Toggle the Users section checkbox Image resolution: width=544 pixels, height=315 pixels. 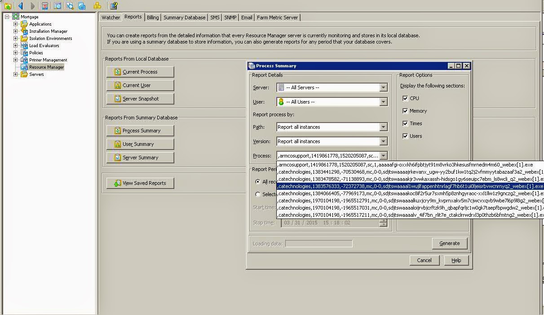coord(405,136)
